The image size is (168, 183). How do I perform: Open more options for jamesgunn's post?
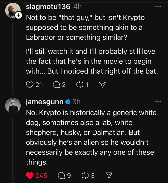pyautogui.click(x=158, y=102)
